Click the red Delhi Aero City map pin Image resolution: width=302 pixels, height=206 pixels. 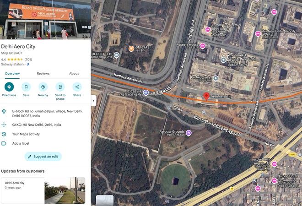[206, 96]
